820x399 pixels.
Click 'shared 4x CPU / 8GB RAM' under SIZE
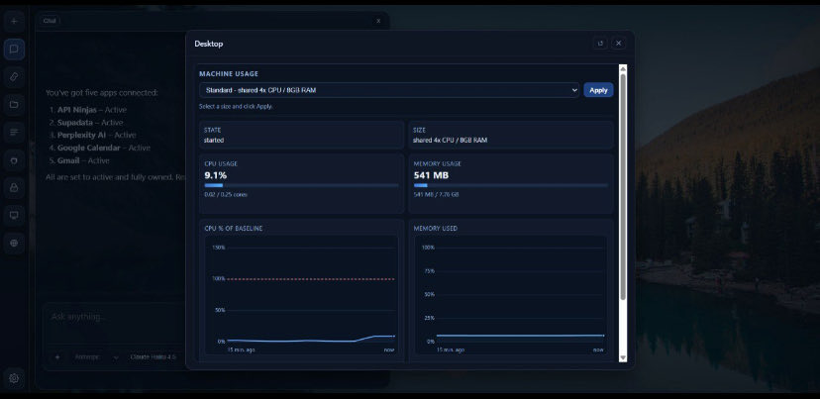[x=450, y=141]
